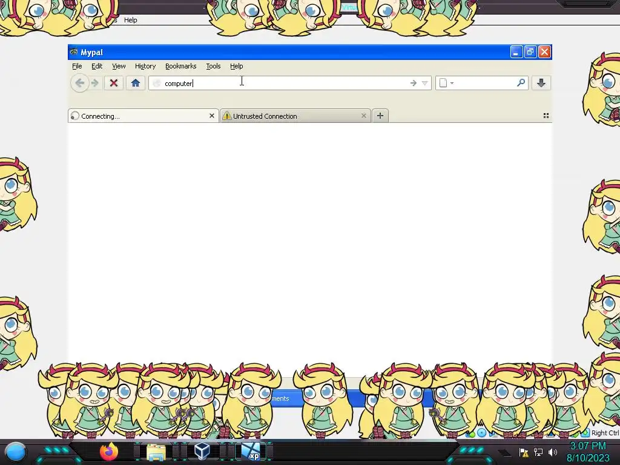Screen dimensions: 620x465
Task: Launch Firefox from the taskbar
Action: 109,452
